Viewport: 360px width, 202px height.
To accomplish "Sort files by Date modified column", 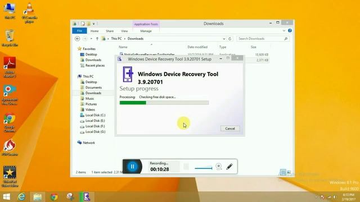I will 197,47.
